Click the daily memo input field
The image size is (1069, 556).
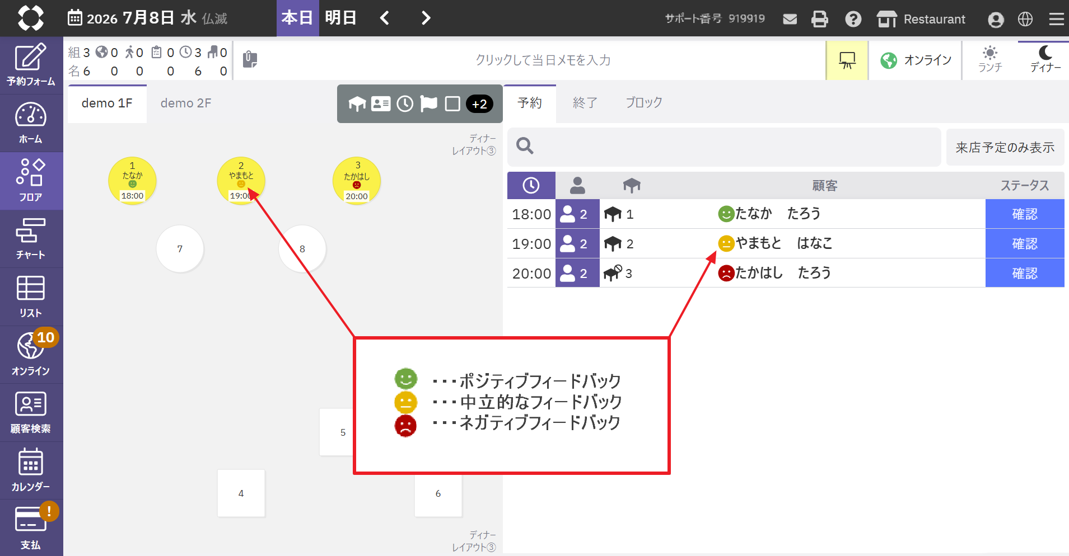[x=543, y=60]
